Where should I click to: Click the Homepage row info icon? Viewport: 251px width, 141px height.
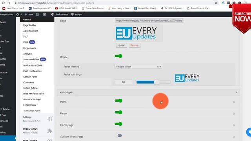tap(234, 125)
